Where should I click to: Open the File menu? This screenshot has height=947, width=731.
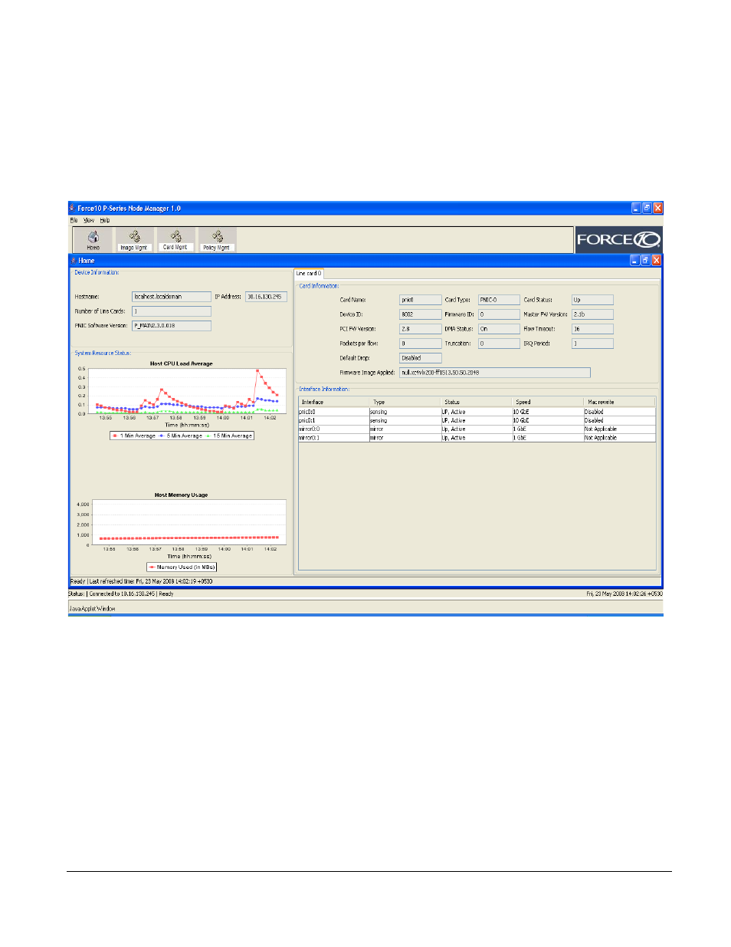point(74,220)
